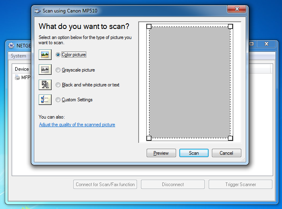Select the Custom Settings radio button
Image resolution: width=282 pixels, height=209 pixels.
coord(58,100)
